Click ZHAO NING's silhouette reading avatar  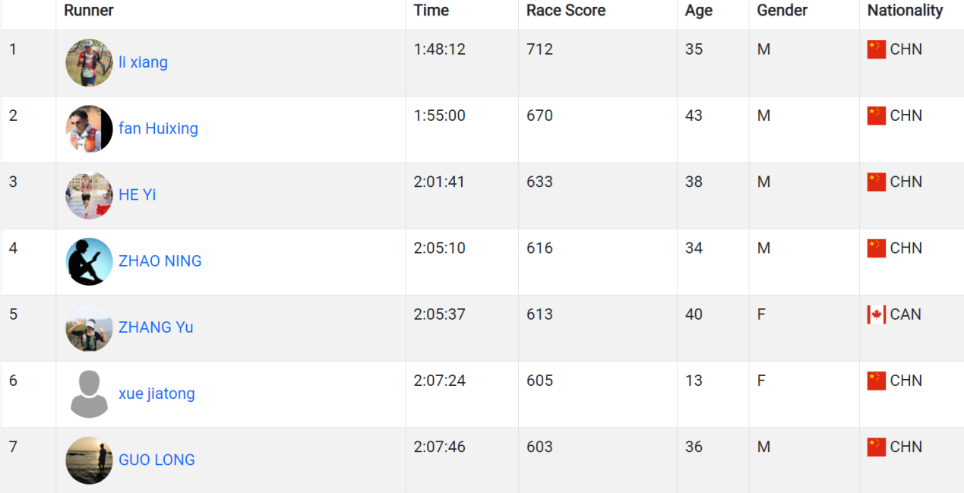89,261
